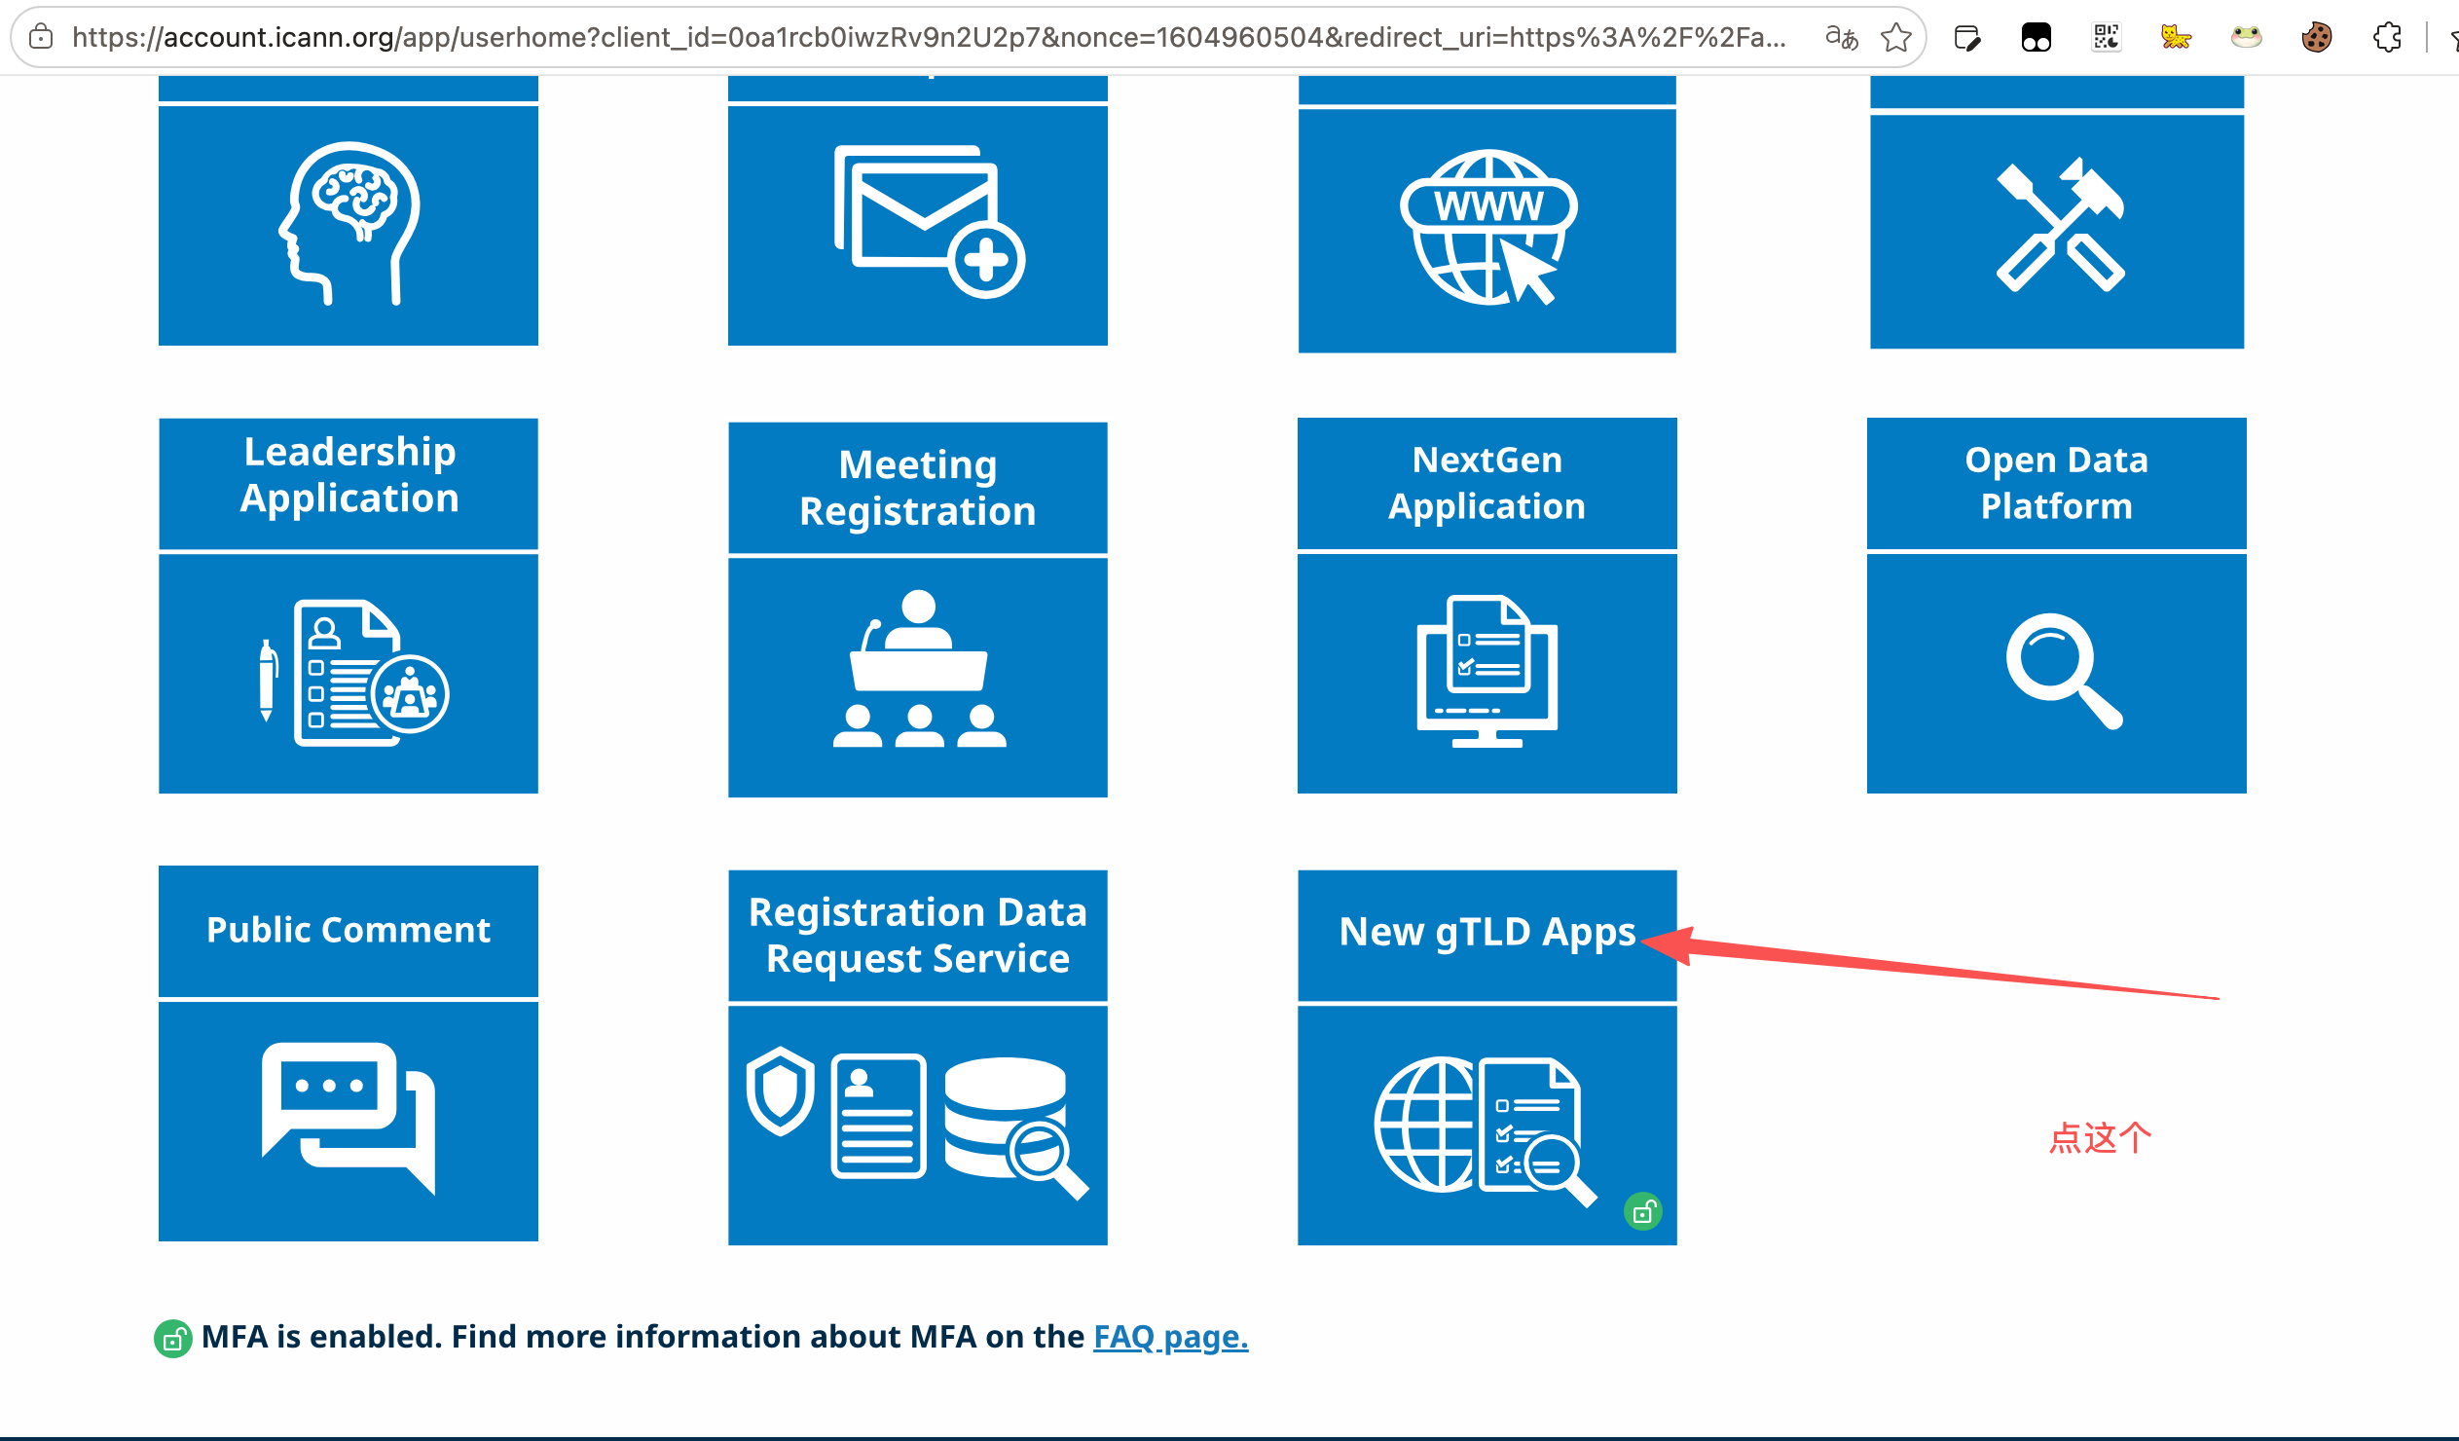This screenshot has width=2459, height=1441.
Task: Open the Open Data Platform title link
Action: coord(2057,483)
